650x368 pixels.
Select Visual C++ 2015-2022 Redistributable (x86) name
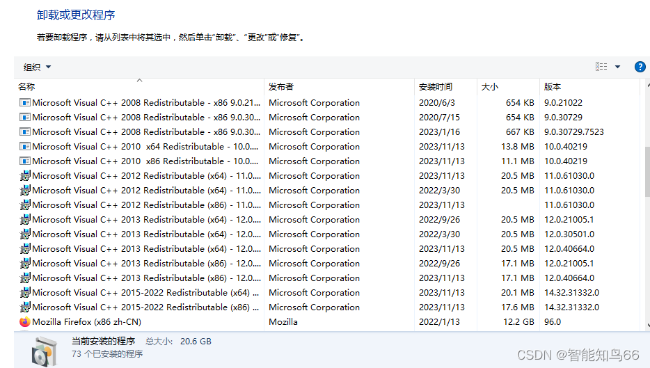pyautogui.click(x=145, y=307)
